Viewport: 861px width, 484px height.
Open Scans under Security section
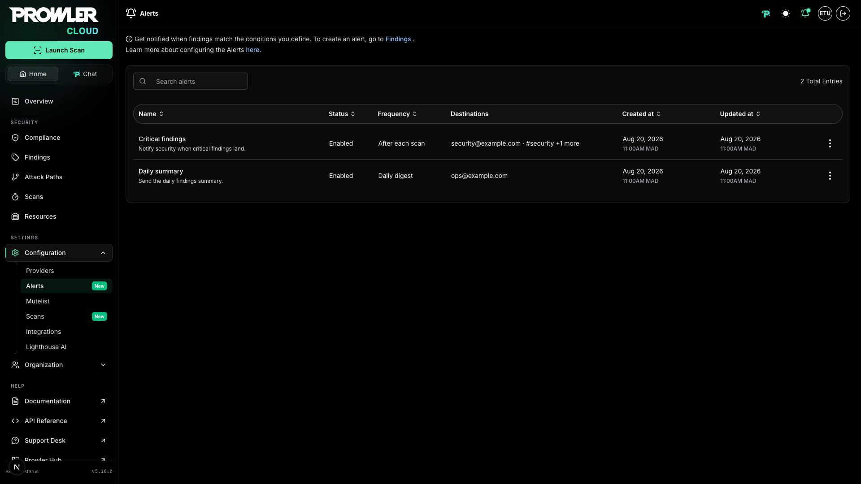59,197
